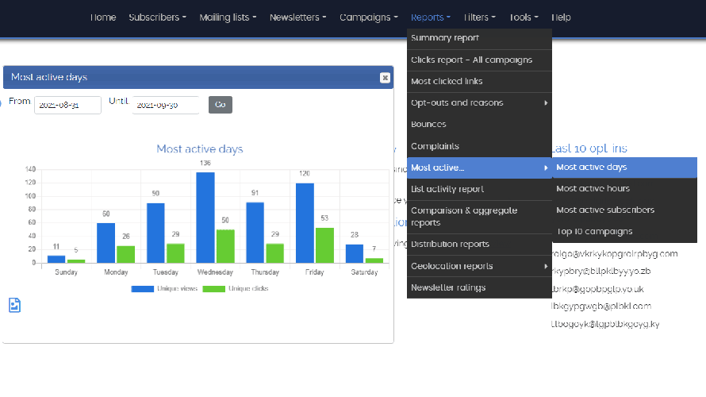
Task: Select Most active hours submenu item
Action: (593, 189)
